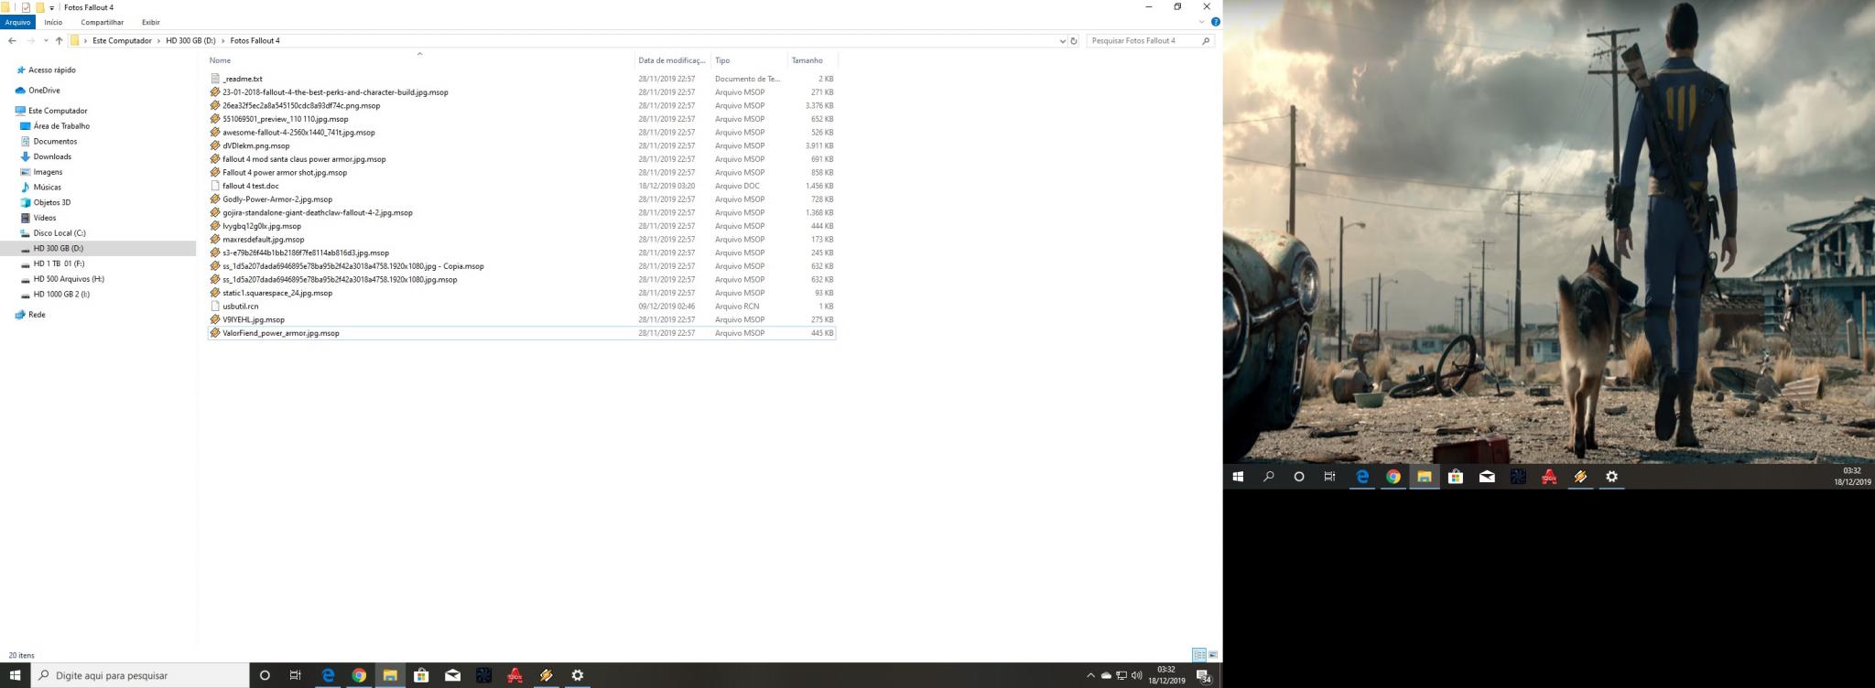1875x688 pixels.
Task: Select Disco Local (C:) drive
Action: 60,233
